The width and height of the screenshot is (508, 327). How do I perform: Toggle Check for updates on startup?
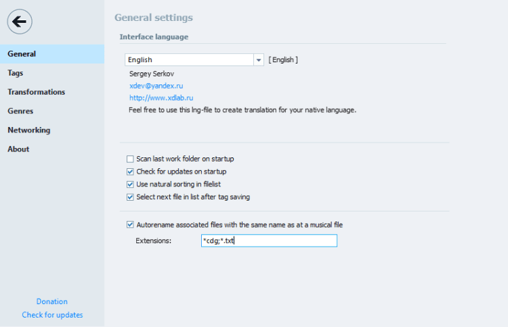pos(130,172)
